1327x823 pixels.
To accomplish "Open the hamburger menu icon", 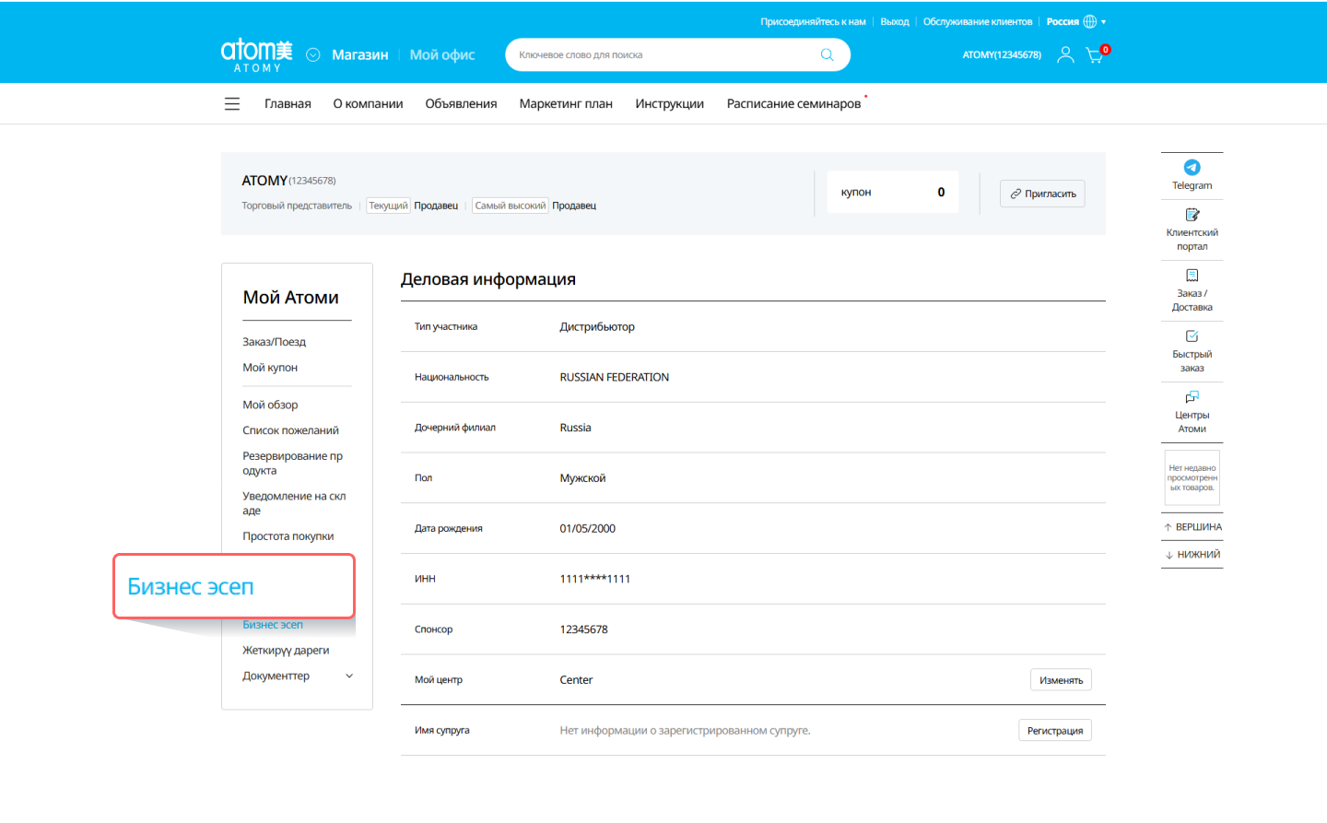I will [232, 104].
